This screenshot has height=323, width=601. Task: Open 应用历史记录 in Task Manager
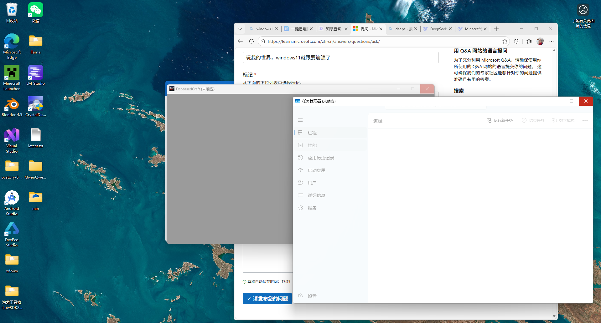click(x=320, y=158)
